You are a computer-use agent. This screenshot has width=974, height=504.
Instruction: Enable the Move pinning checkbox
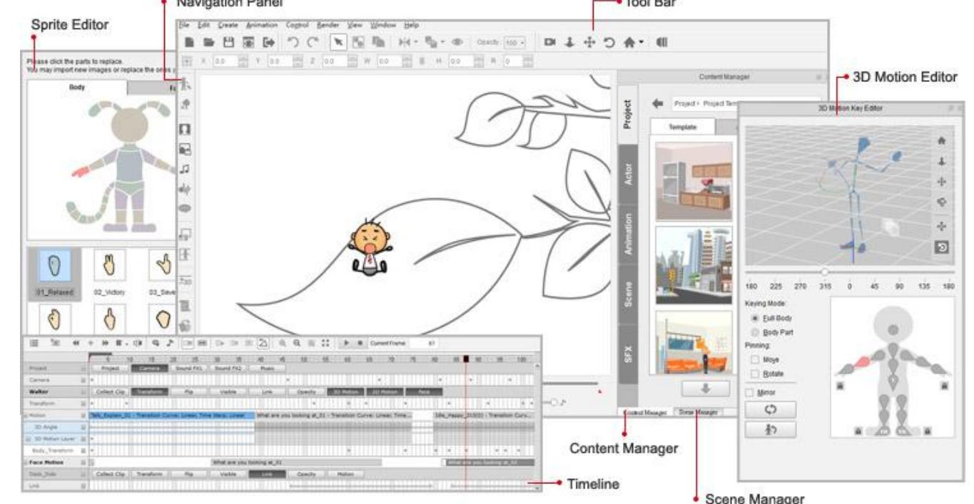pyautogui.click(x=754, y=360)
